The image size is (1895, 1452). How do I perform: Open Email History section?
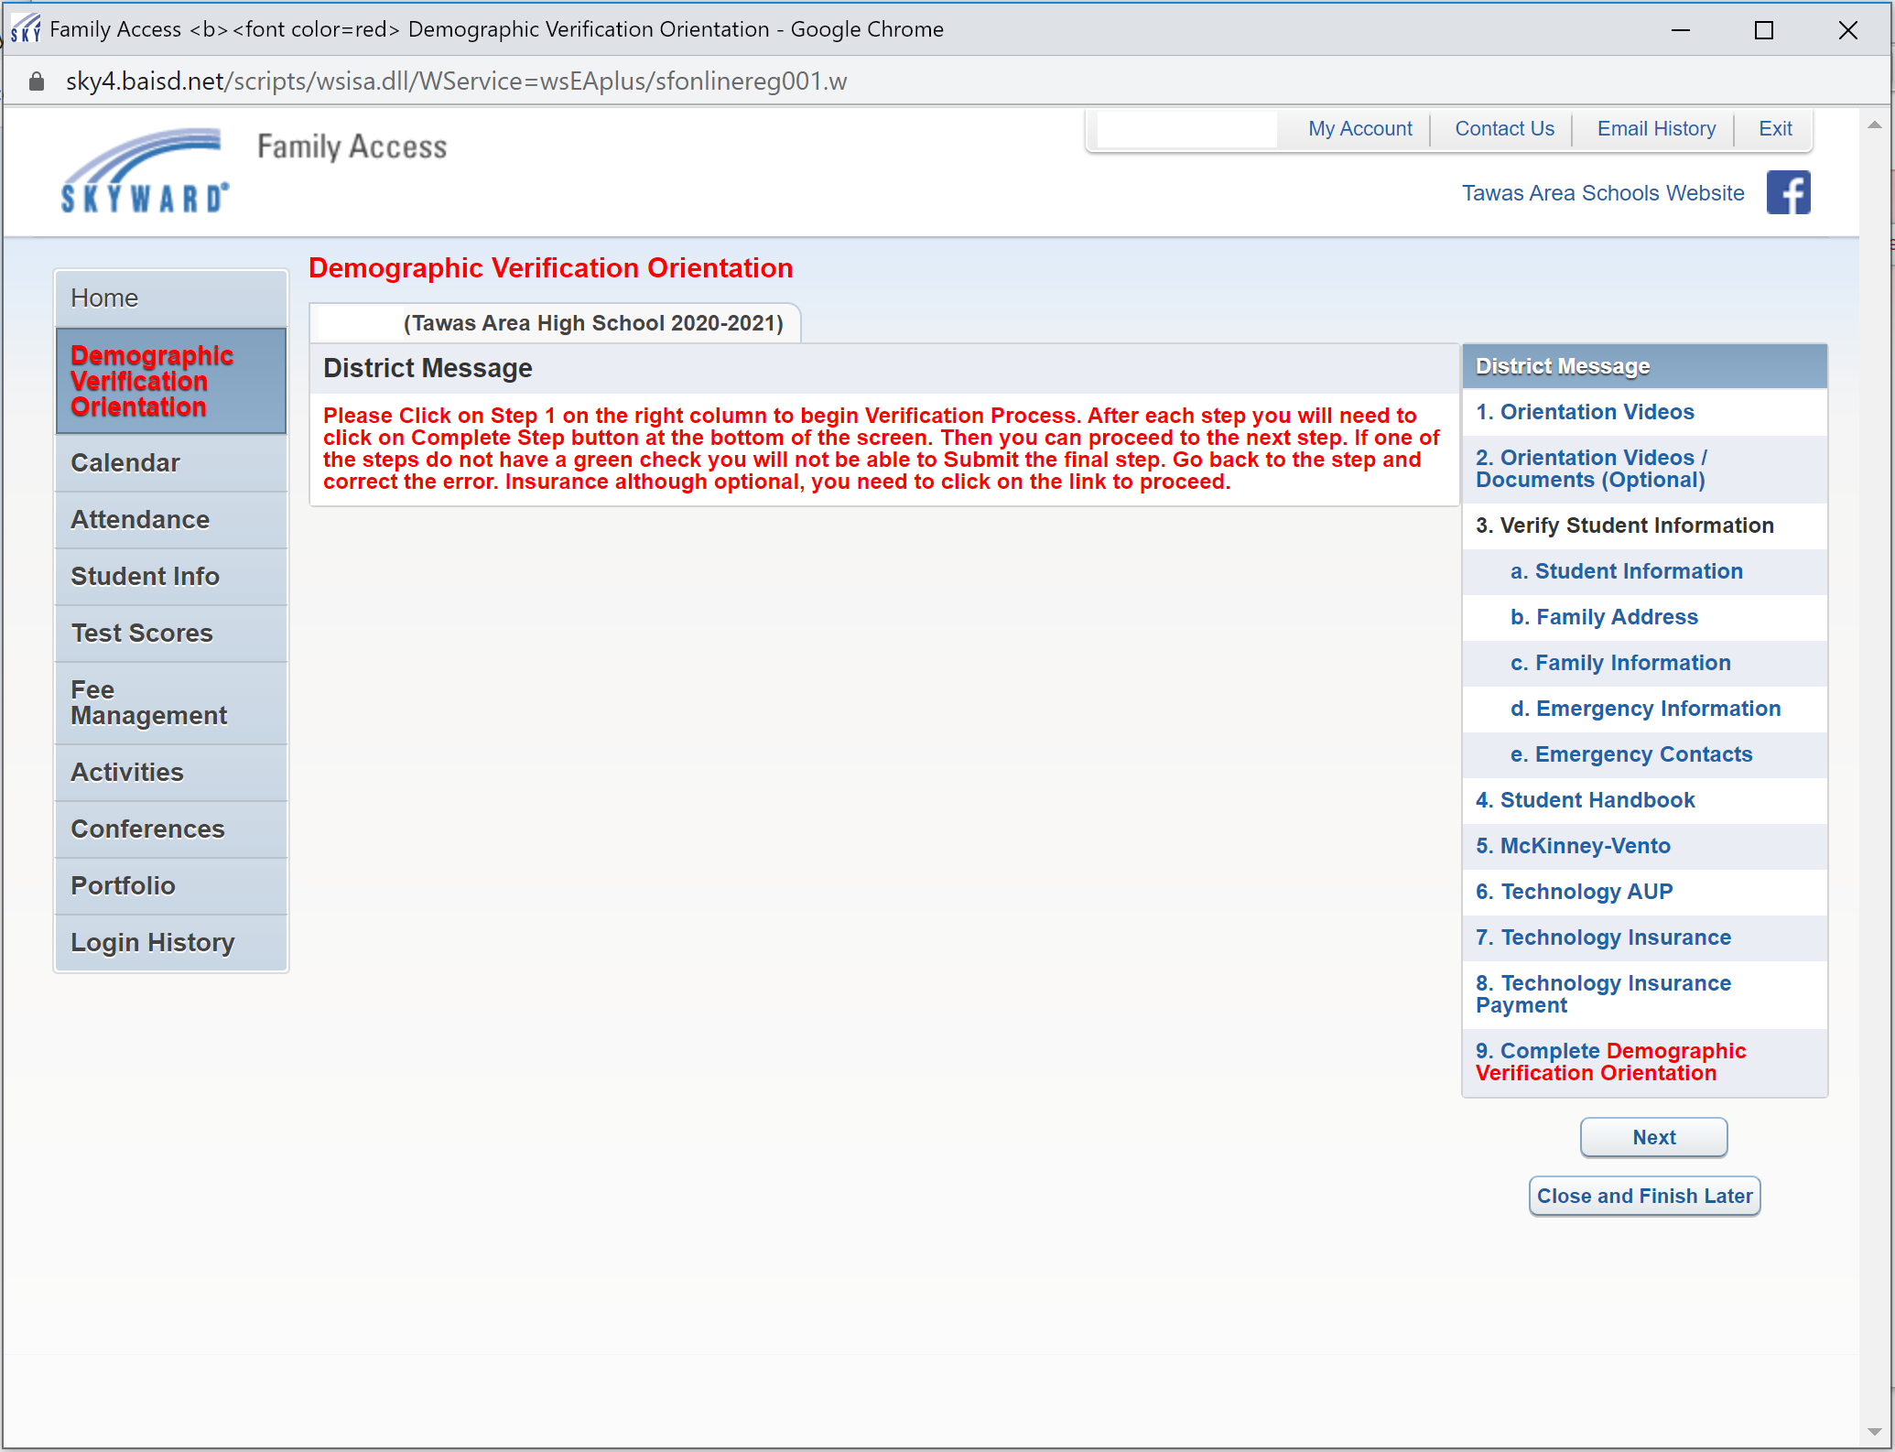click(1656, 128)
